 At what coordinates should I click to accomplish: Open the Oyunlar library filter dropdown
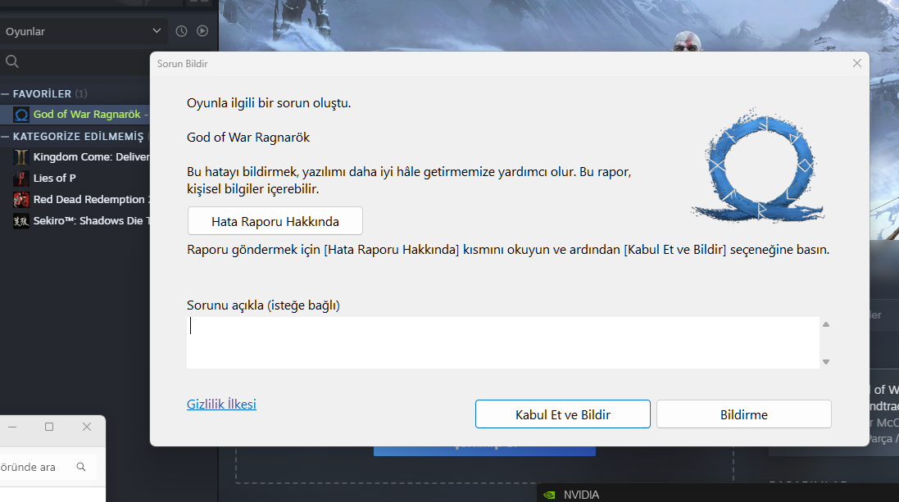[84, 31]
